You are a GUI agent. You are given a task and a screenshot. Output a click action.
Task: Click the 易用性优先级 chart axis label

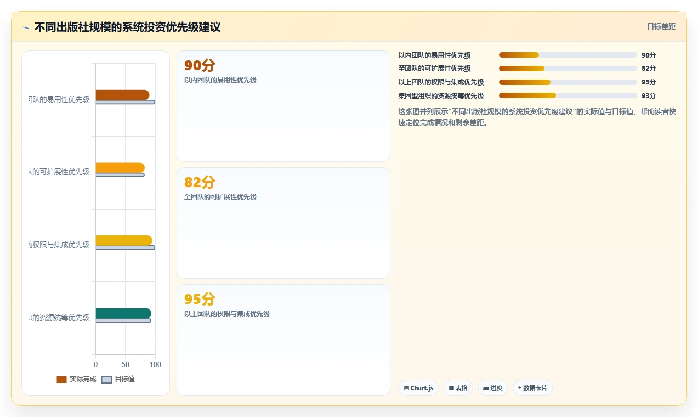59,99
